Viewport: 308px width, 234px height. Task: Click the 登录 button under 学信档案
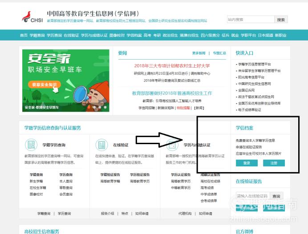click(x=247, y=163)
